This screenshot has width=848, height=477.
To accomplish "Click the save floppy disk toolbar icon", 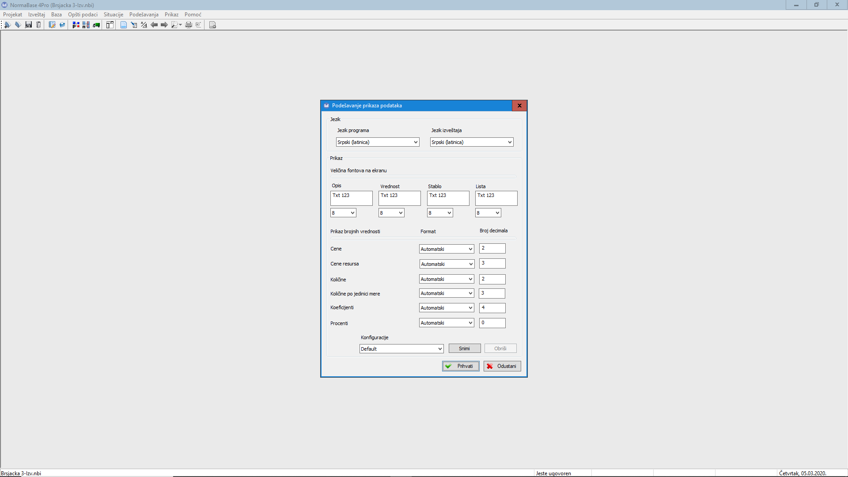I will (x=28, y=25).
